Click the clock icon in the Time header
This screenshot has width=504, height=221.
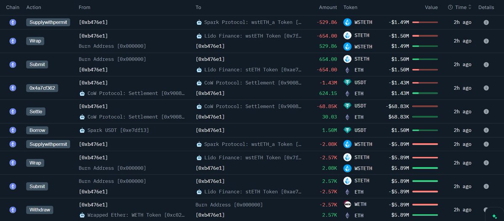click(450, 7)
